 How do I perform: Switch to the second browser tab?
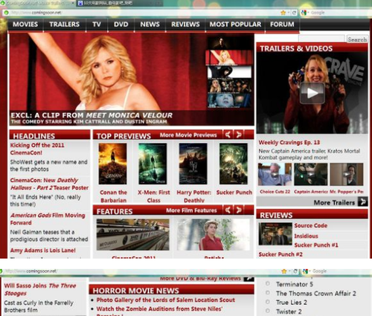(x=119, y=3)
